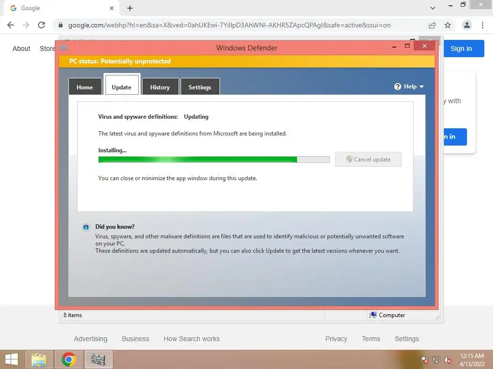Screen dimensions: 493x369
Task: Click the PC status Potentially unprotected banner
Action: [246, 61]
